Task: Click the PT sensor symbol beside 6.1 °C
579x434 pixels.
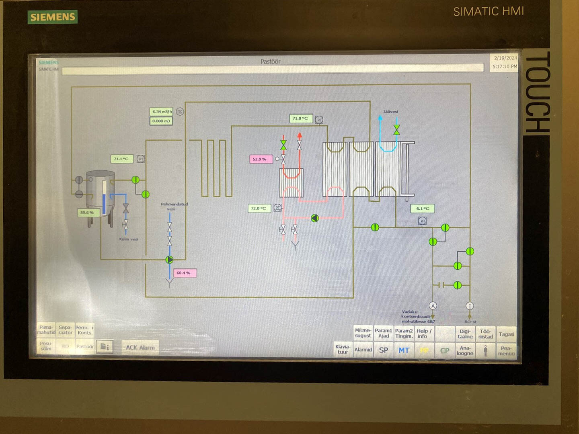Action: [422, 221]
